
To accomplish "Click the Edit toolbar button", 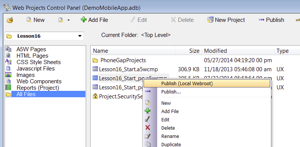I will click(x=139, y=20).
